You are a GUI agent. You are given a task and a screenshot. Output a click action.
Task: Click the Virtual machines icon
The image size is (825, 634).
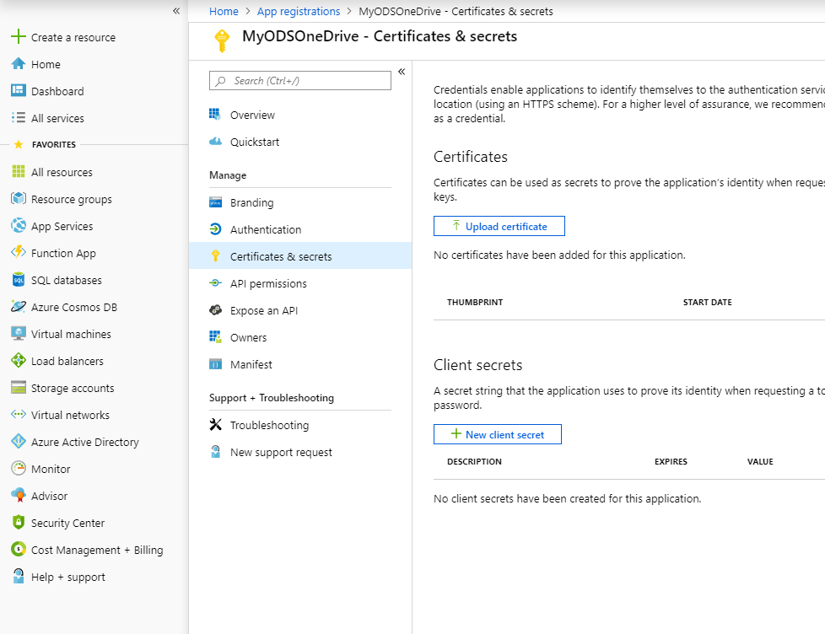click(18, 334)
